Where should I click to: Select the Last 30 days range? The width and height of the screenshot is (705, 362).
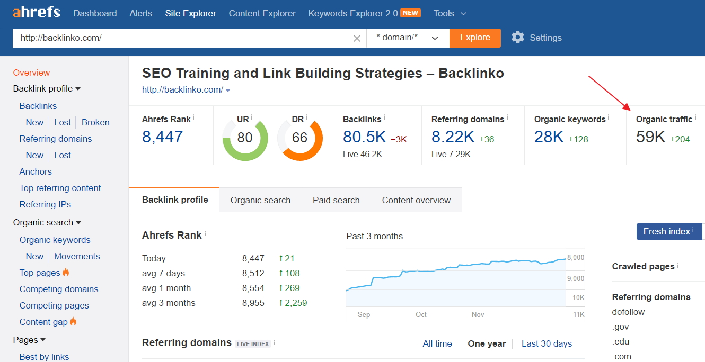pos(547,343)
